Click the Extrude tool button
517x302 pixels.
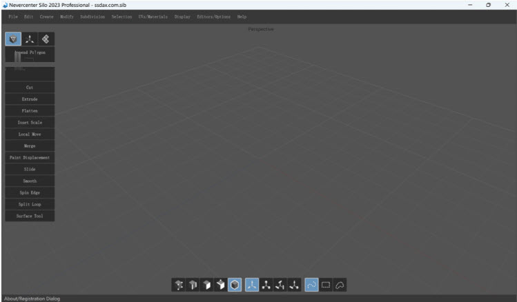(30, 99)
